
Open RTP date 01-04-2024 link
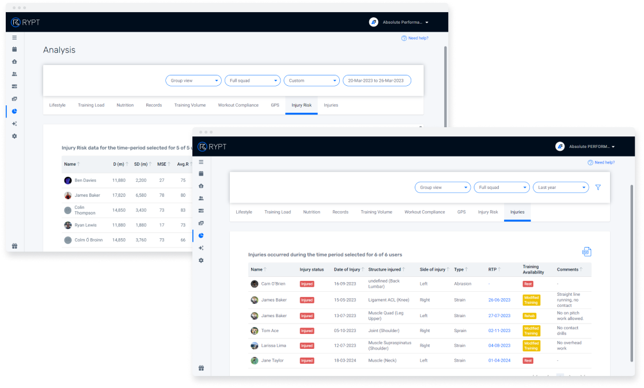click(x=499, y=360)
